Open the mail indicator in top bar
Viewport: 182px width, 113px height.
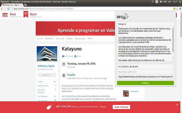click(161, 2)
